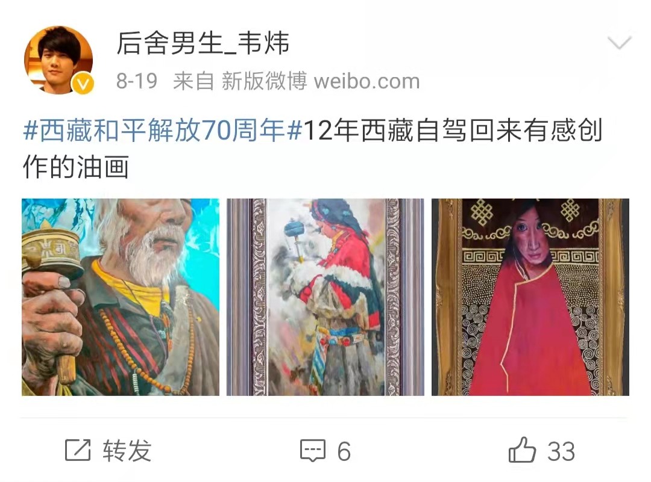Tap the comment bubble icon

313,451
